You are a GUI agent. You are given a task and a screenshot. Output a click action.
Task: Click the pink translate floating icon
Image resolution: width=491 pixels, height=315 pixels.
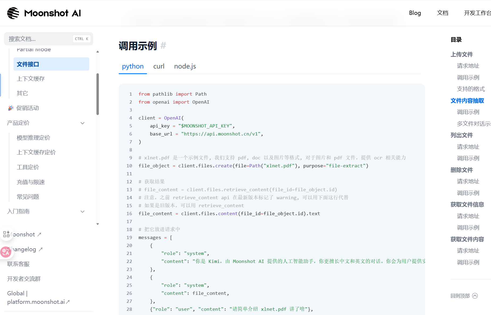6,252
